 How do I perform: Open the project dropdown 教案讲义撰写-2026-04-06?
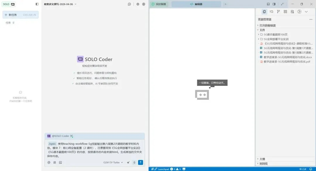(x=60, y=4)
